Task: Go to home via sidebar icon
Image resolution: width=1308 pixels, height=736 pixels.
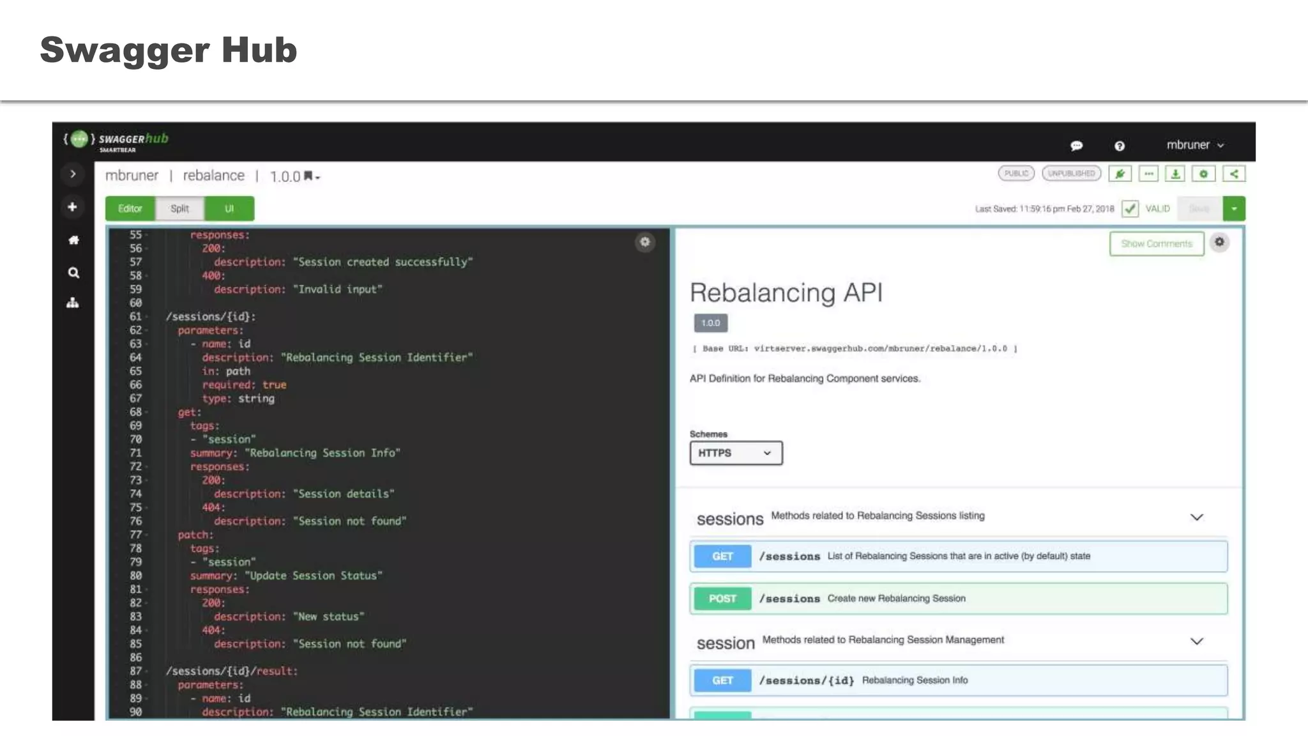Action: coord(73,240)
